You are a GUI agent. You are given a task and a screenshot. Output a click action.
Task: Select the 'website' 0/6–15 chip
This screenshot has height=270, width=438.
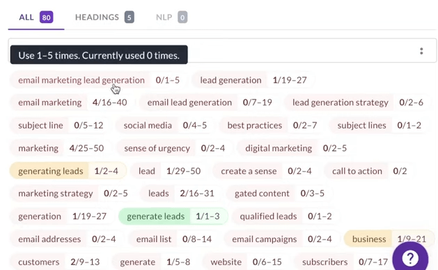(246, 262)
